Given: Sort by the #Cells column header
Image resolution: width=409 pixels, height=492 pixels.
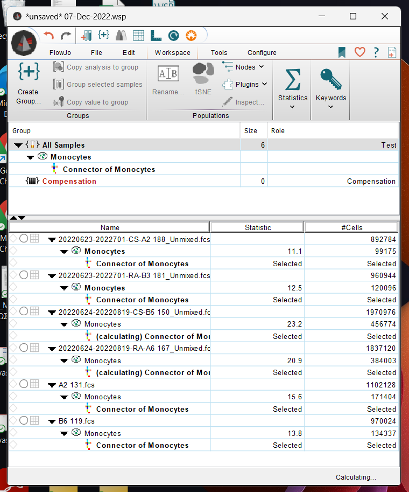Looking at the screenshot, I should [351, 227].
